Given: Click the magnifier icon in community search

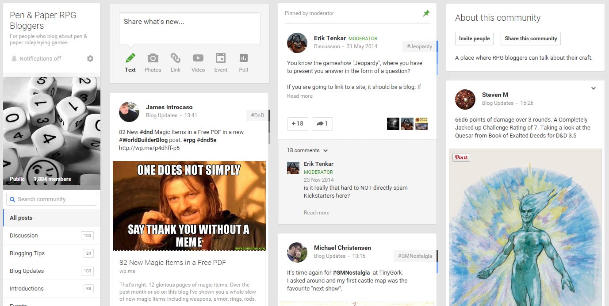Looking at the screenshot, I should point(12,199).
